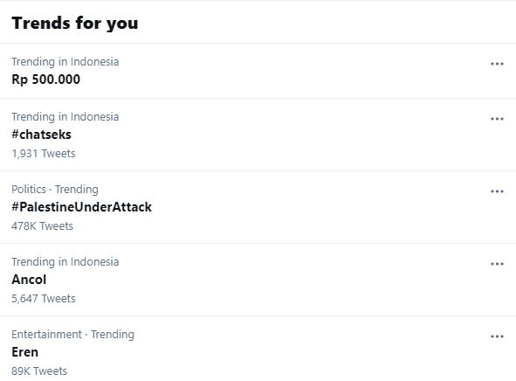Click the 1,931 Tweets count text
The image size is (516, 381).
tap(44, 154)
